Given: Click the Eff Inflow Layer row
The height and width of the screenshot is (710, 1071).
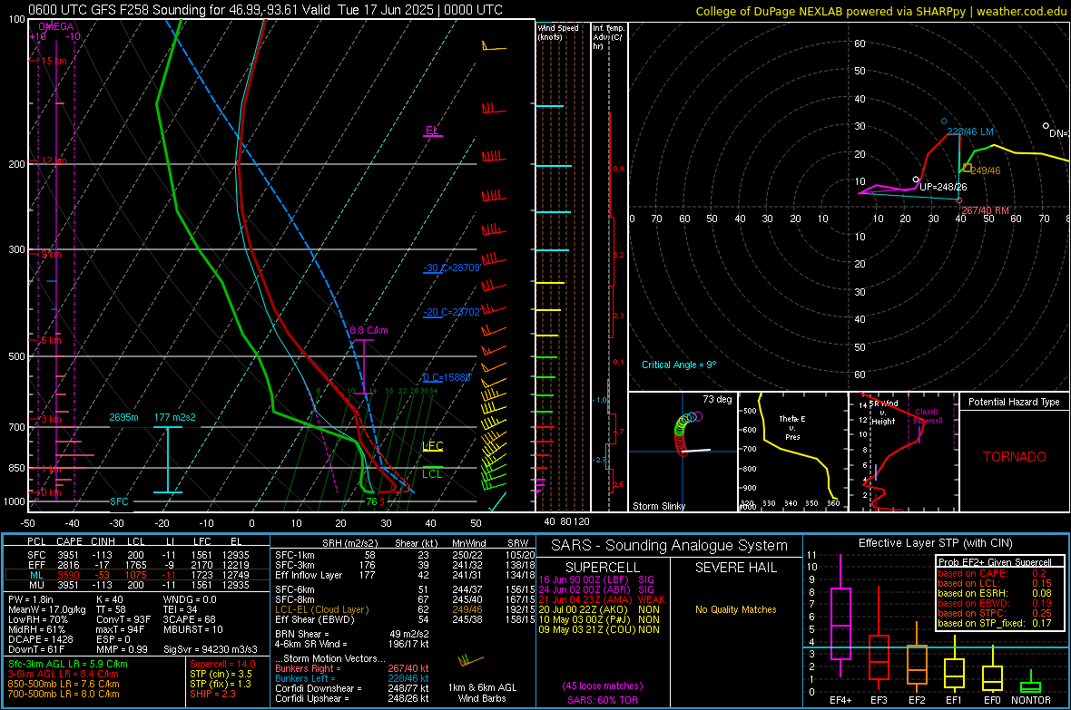Looking at the screenshot, I should (x=405, y=575).
